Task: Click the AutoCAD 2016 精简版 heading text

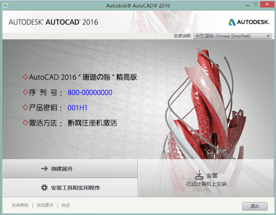Action: point(83,77)
